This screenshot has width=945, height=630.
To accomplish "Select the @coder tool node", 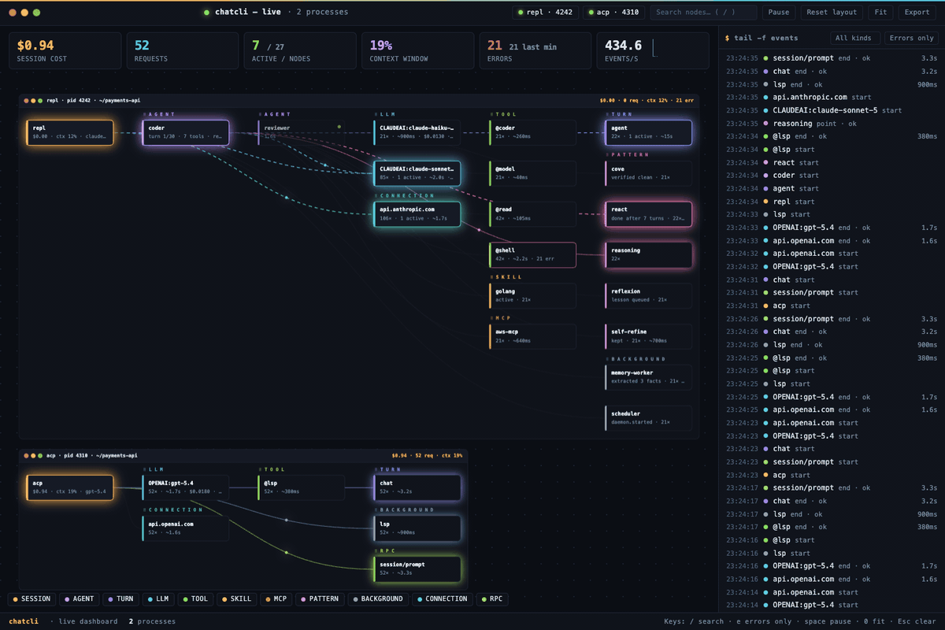I will point(532,132).
